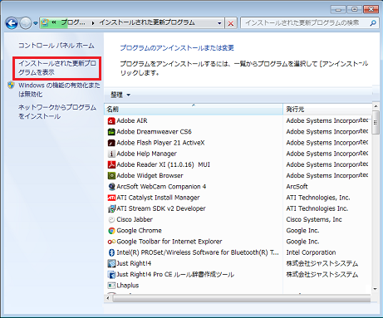The height and width of the screenshot is (318, 383).
Task: Select Adobe Help Manager name text
Action: [x=146, y=154]
